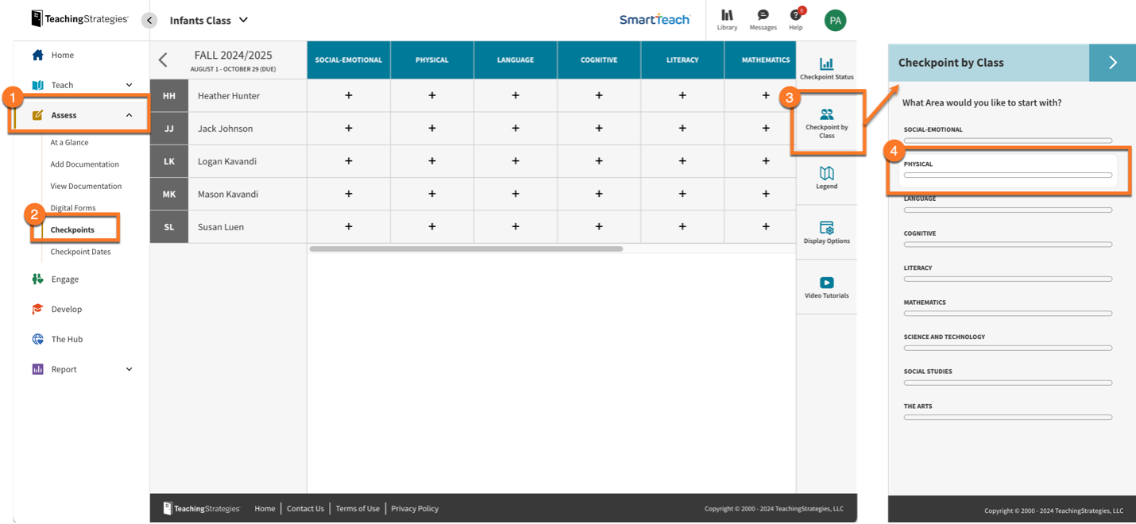This screenshot has width=1136, height=524.
Task: Expand the Infants Class dropdown
Action: click(x=243, y=20)
